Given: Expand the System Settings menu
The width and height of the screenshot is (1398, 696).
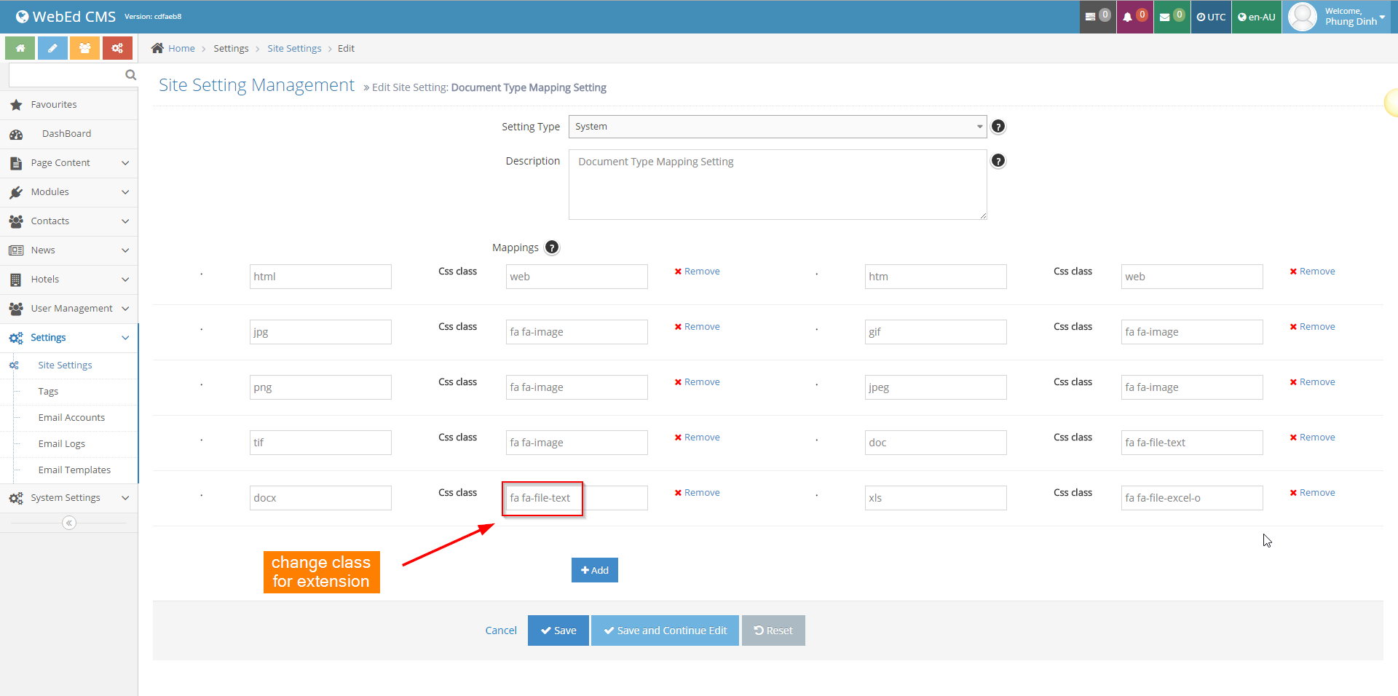Looking at the screenshot, I should pos(69,498).
